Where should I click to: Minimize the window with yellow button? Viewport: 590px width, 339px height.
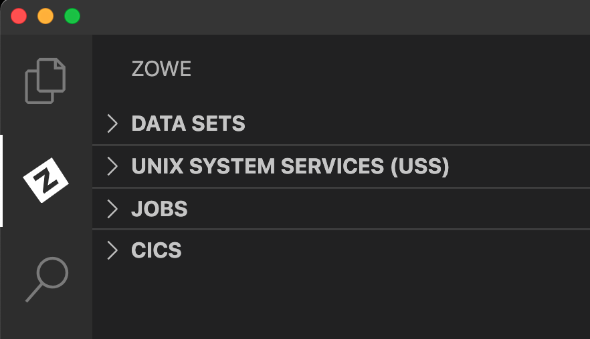pyautogui.click(x=45, y=17)
